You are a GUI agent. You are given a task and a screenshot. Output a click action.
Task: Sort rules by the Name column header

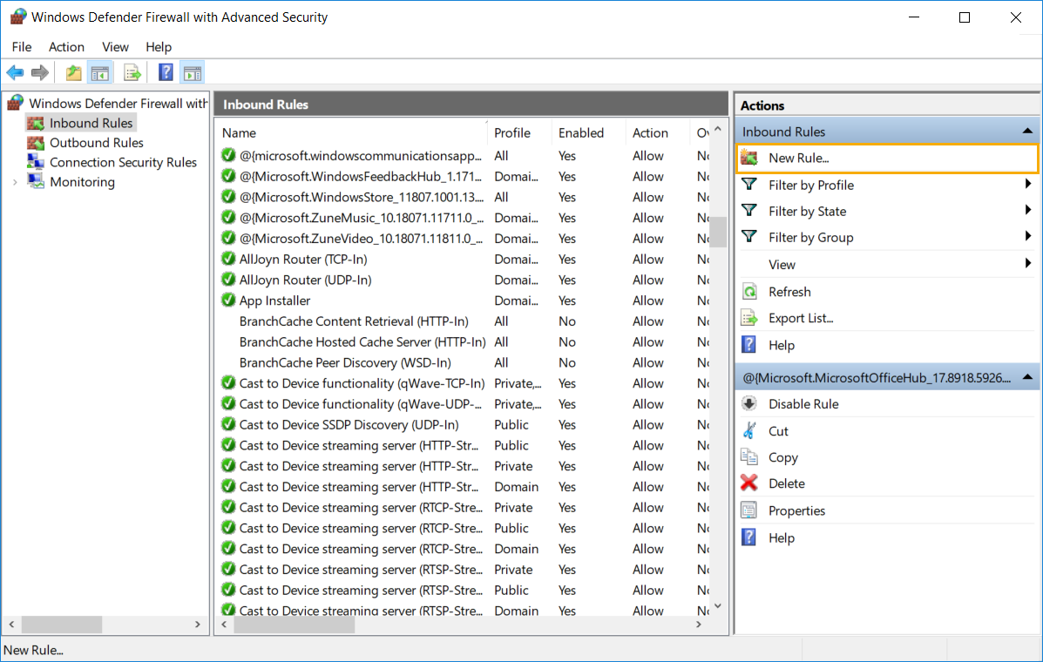click(353, 133)
